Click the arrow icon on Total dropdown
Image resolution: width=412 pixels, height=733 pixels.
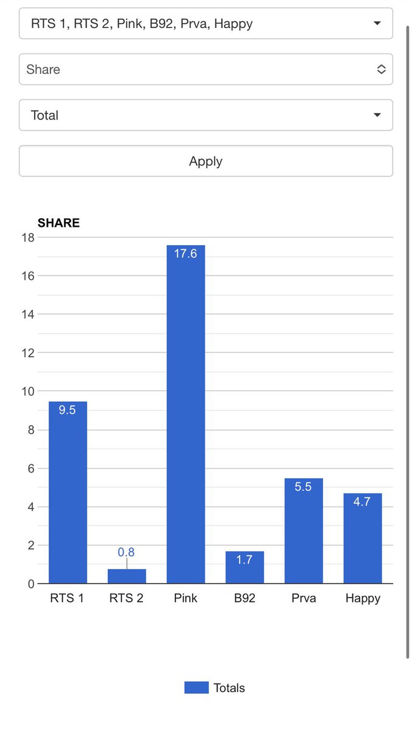pyautogui.click(x=377, y=115)
